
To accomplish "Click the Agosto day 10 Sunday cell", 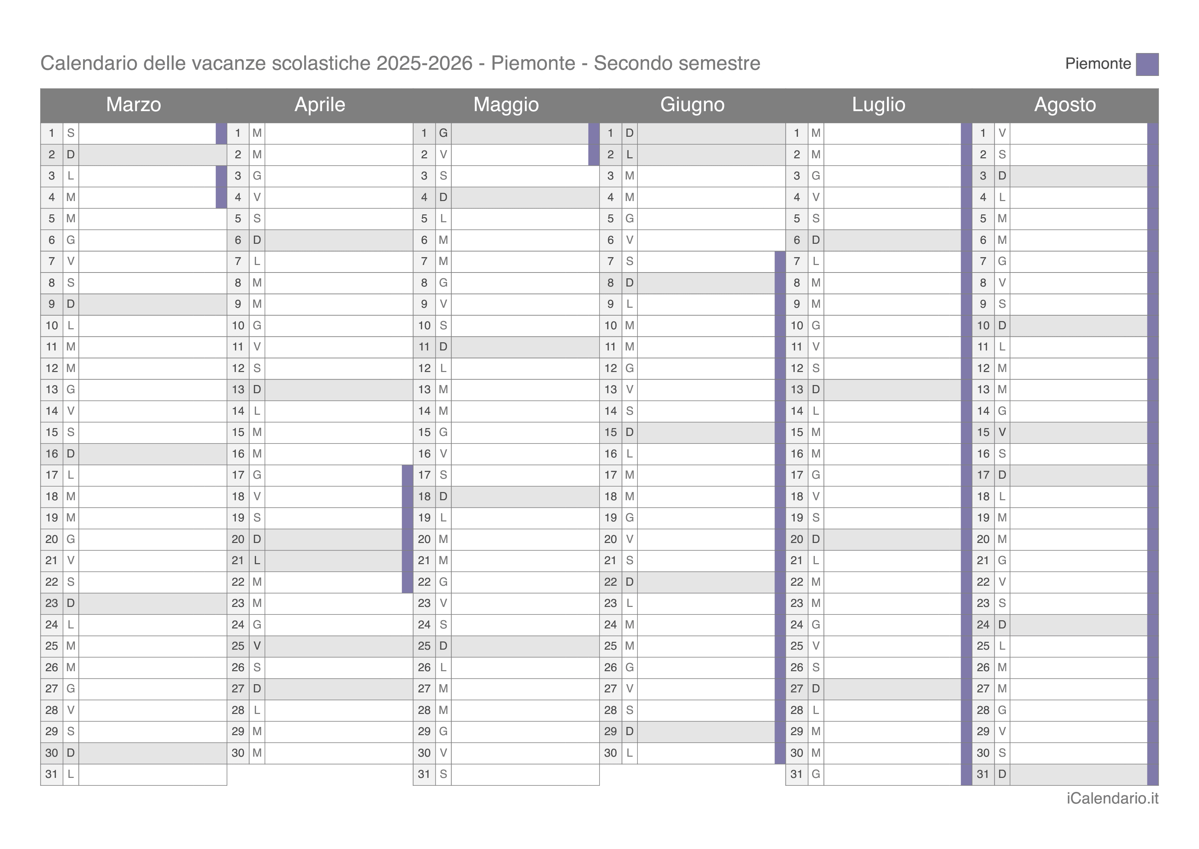I will click(1065, 326).
